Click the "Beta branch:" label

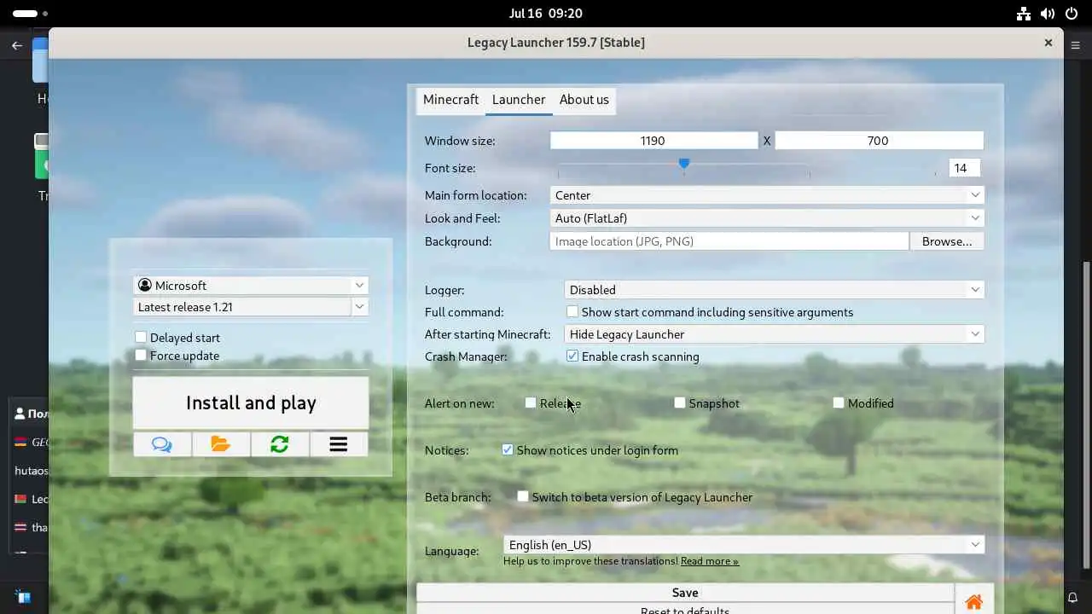(458, 497)
